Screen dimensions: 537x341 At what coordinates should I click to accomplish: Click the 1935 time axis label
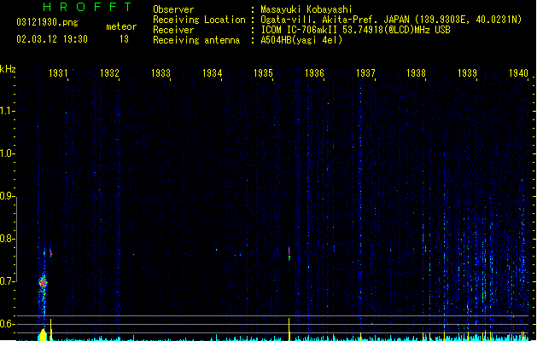(x=263, y=72)
